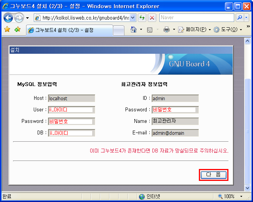
Task: Open the search provider dropdown arrow
Action: [x=246, y=18]
